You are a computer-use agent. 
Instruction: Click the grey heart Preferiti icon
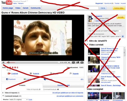pos(31,73)
